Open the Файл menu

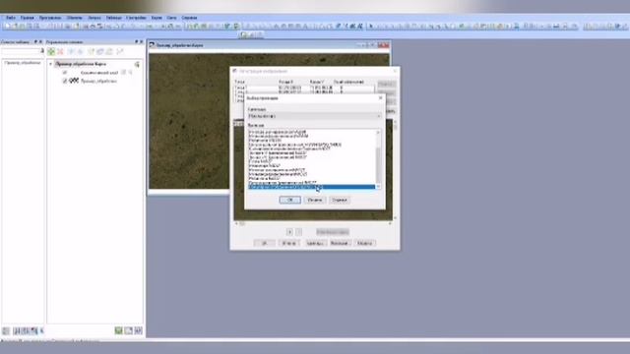coord(11,18)
